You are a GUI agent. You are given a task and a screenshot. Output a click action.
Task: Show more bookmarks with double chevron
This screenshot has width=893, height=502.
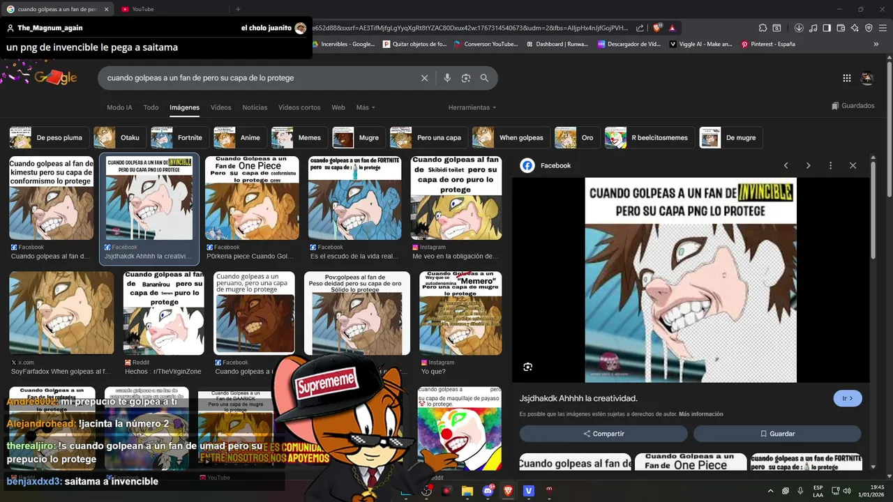pyautogui.click(x=876, y=44)
